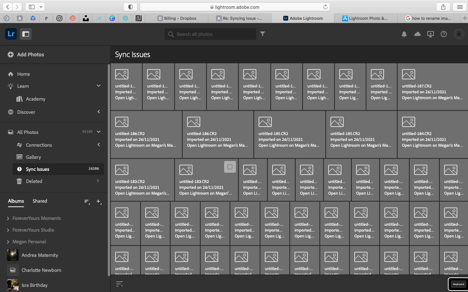468x292 pixels.
Task: Click the Lightroom Lr logo icon
Action: pos(11,34)
